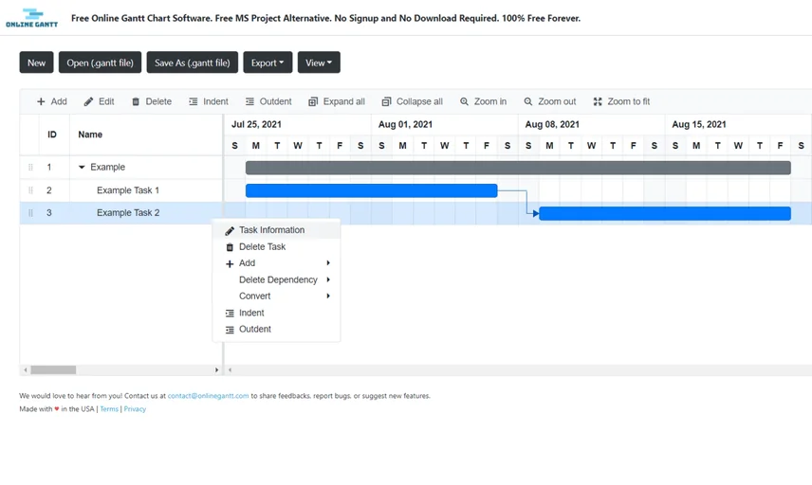Open the Privacy link
The image size is (812, 485).
[135, 408]
